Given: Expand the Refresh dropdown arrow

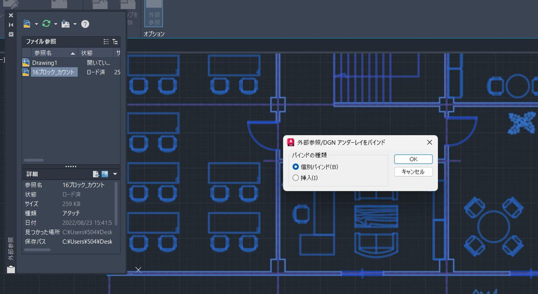Looking at the screenshot, I should (56, 24).
